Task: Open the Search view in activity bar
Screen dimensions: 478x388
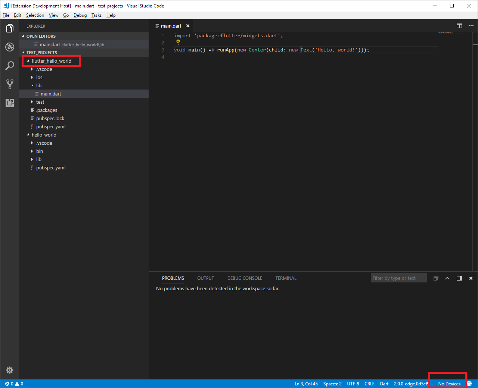Action: pyautogui.click(x=10, y=66)
